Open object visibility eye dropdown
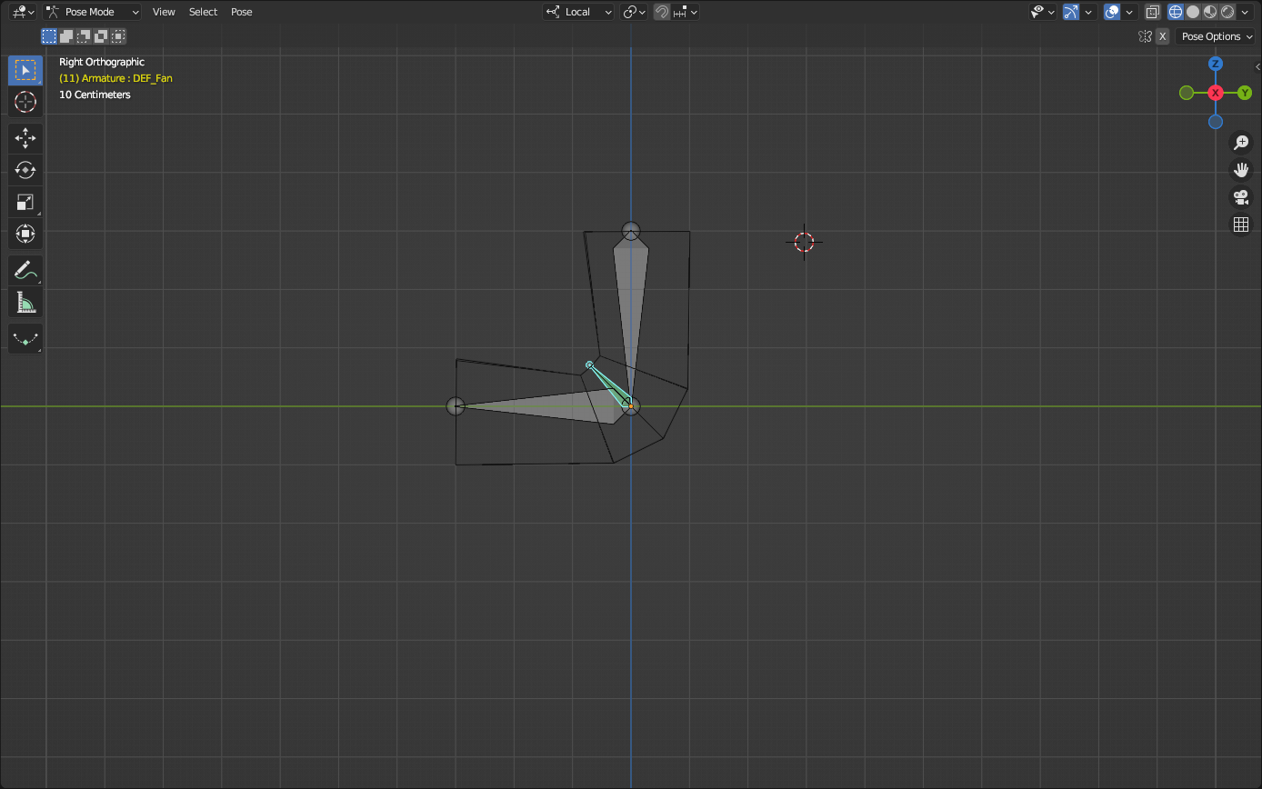Viewport: 1262px width, 789px height. point(1043,12)
